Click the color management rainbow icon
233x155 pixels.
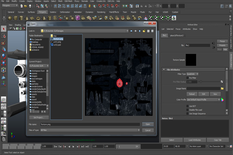(x=223, y=100)
